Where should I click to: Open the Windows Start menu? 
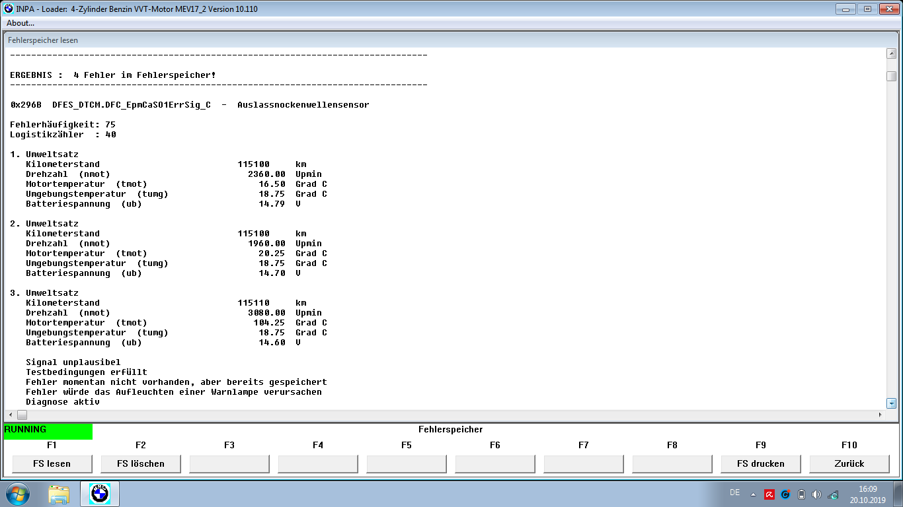(17, 493)
